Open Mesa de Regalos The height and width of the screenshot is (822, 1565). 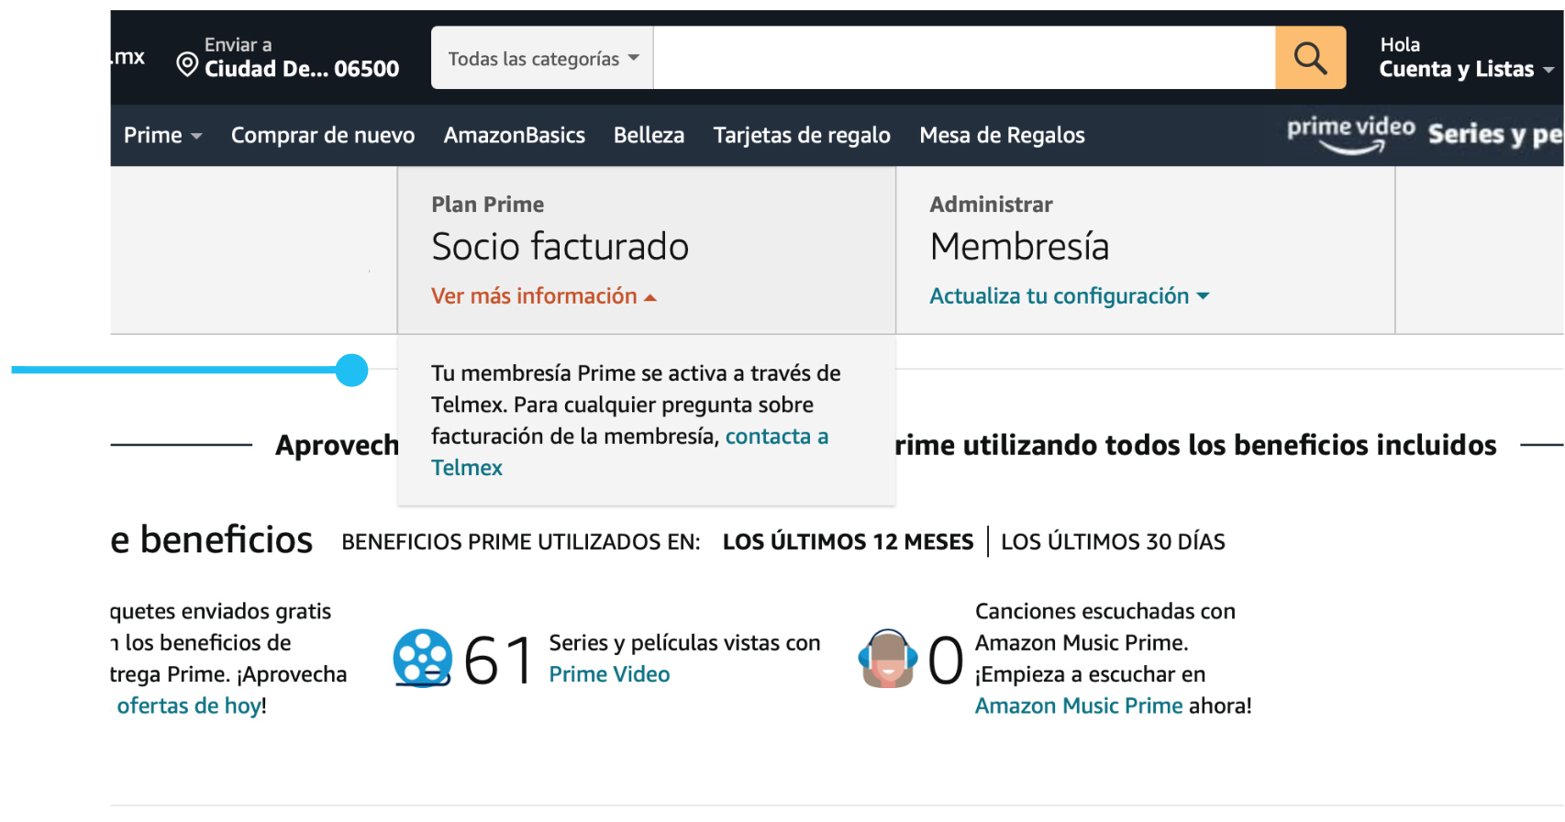pyautogui.click(x=1002, y=135)
